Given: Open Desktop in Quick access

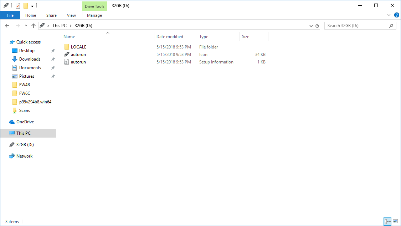Looking at the screenshot, I should [x=27, y=51].
